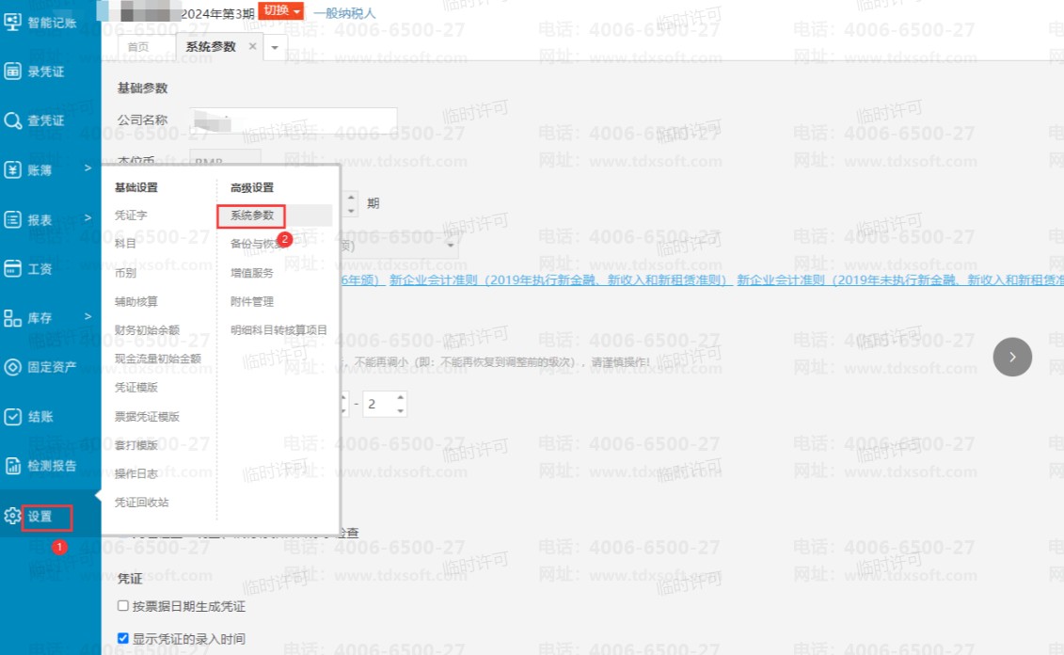Click the 设置 gear icon
The width and height of the screenshot is (1064, 655).
tap(12, 516)
